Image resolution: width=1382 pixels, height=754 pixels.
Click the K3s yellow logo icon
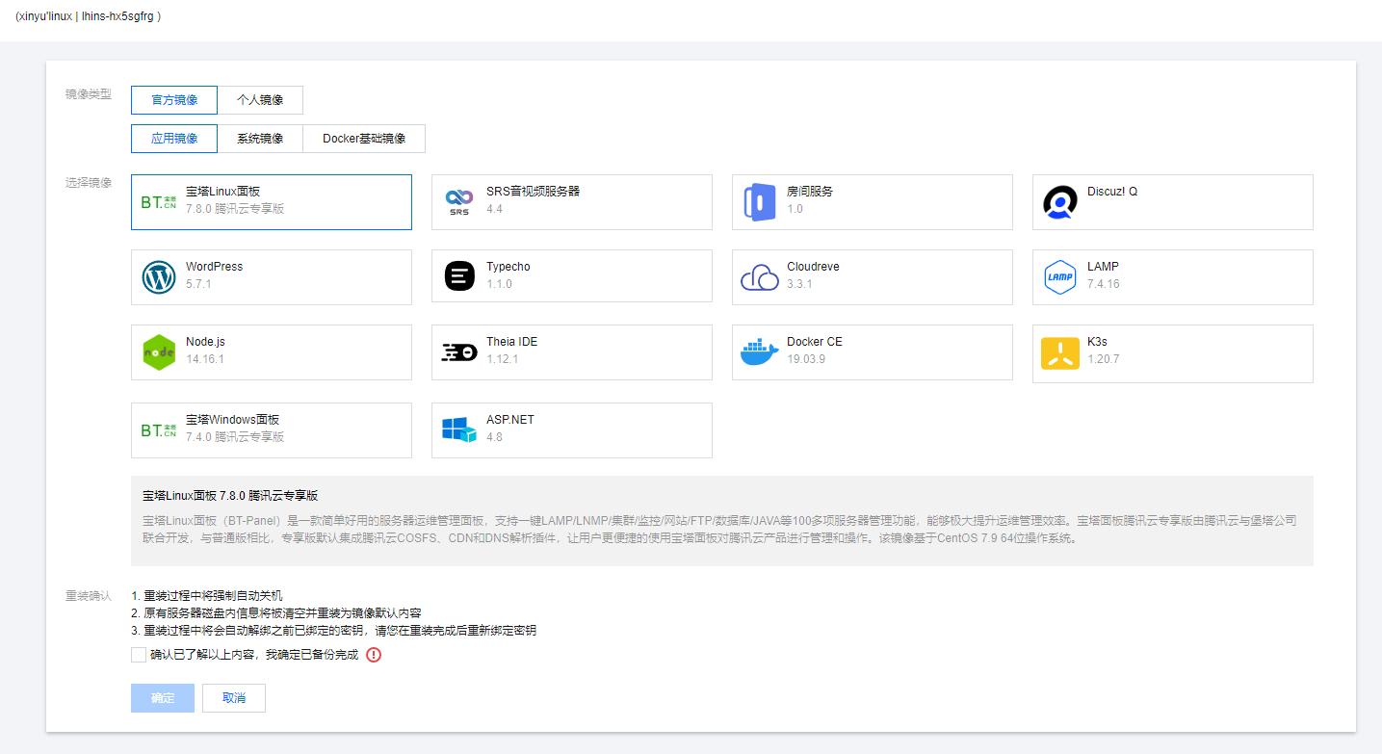[1060, 353]
